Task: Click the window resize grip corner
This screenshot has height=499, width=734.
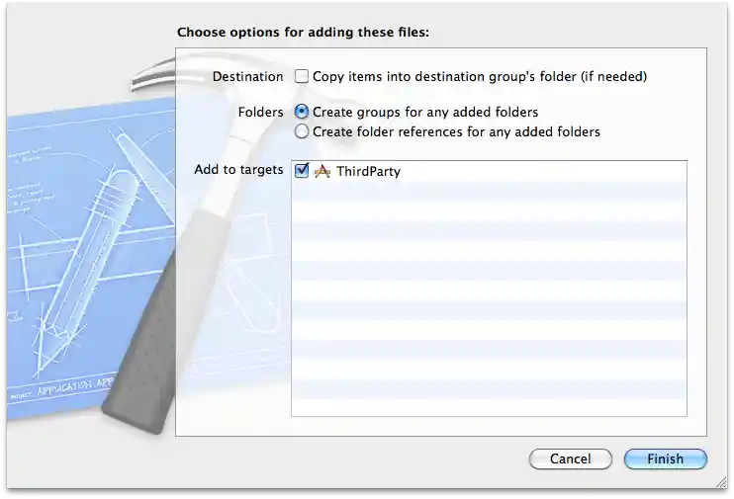Action: [x=721, y=482]
